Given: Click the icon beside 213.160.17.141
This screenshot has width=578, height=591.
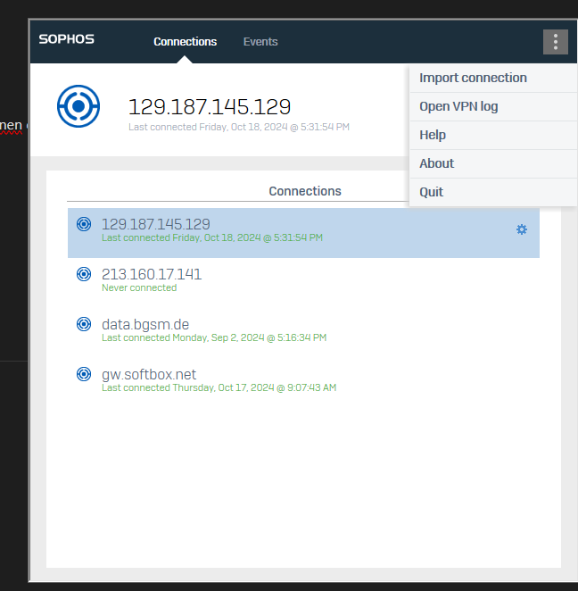Looking at the screenshot, I should click(x=84, y=274).
